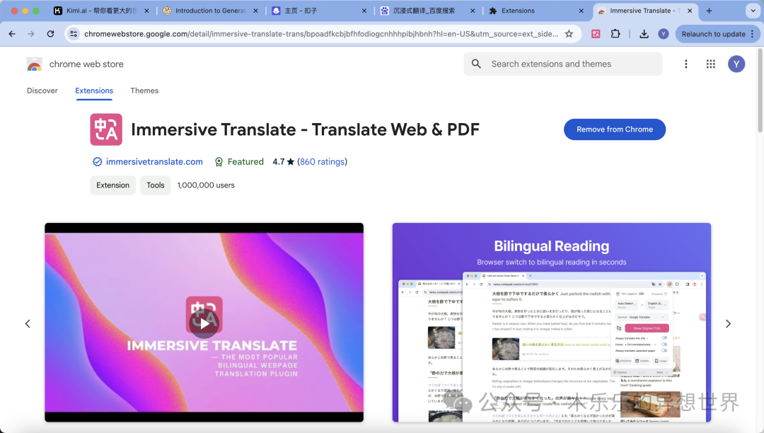
Task: Open the Immersive Translate extension icon in toolbar
Action: coord(596,34)
